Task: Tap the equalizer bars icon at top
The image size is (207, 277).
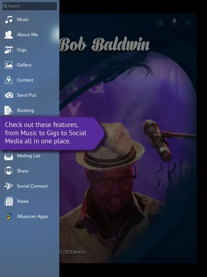Action: (160, 22)
